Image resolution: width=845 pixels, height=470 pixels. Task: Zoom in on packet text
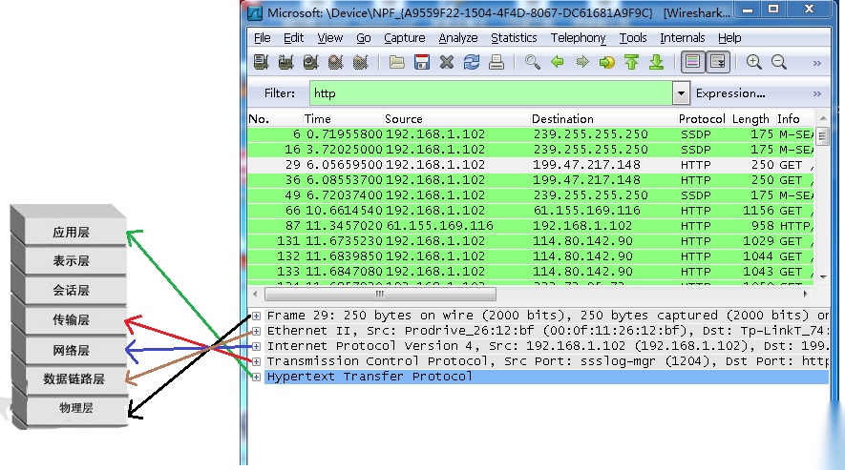point(754,63)
